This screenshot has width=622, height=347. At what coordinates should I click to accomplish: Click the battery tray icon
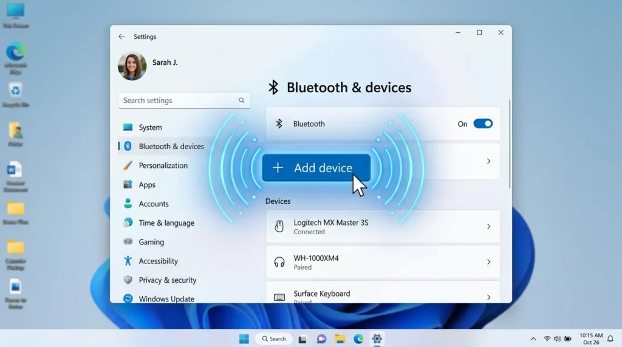568,339
